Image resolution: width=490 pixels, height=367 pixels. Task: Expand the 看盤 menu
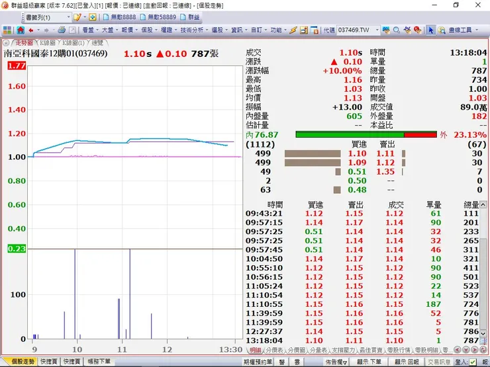(x=90, y=30)
